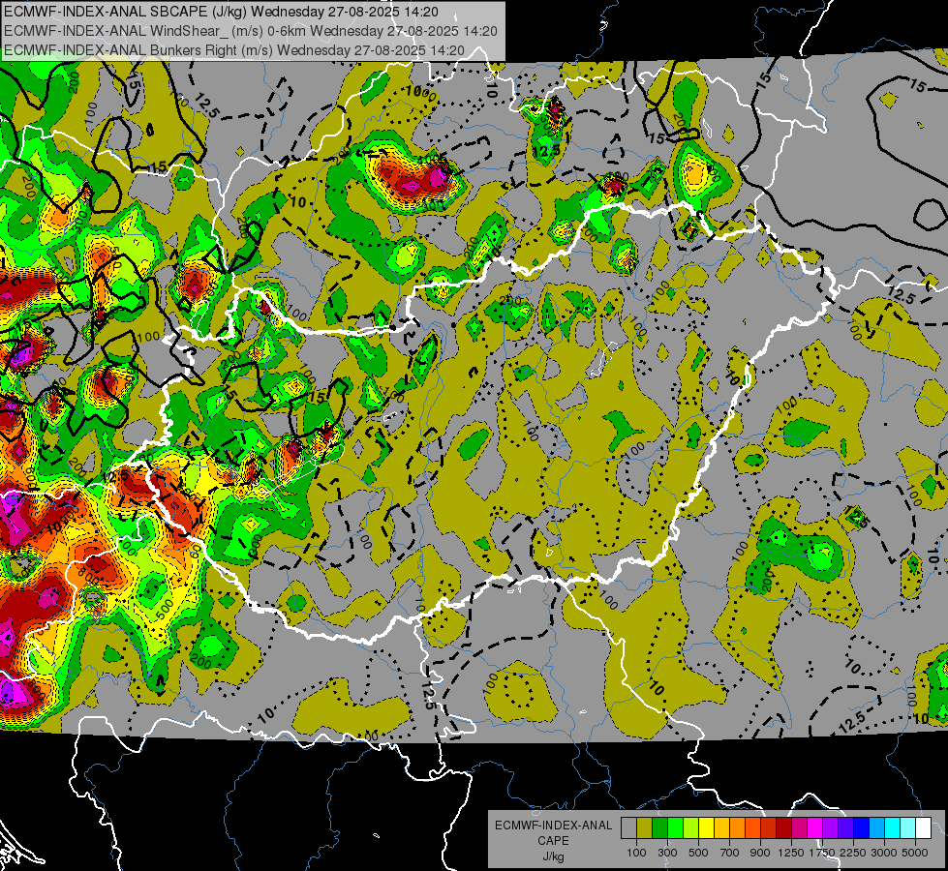This screenshot has width=948, height=871.
Task: Click the 700 tick label in the legend
Action: [x=730, y=853]
